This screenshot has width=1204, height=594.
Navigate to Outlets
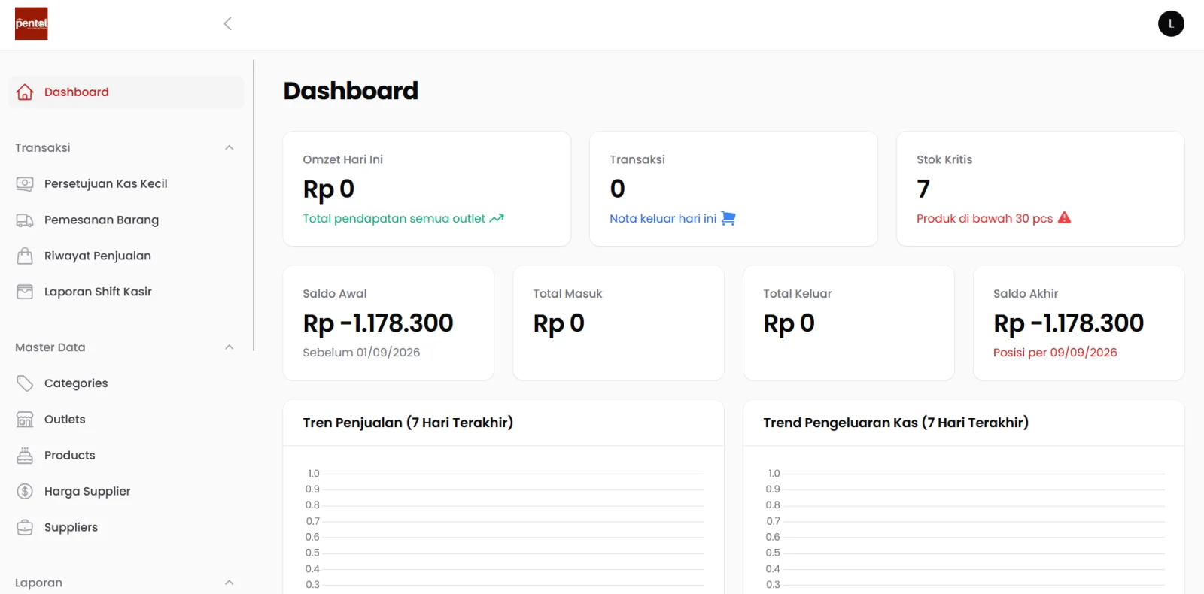pyautogui.click(x=126, y=420)
